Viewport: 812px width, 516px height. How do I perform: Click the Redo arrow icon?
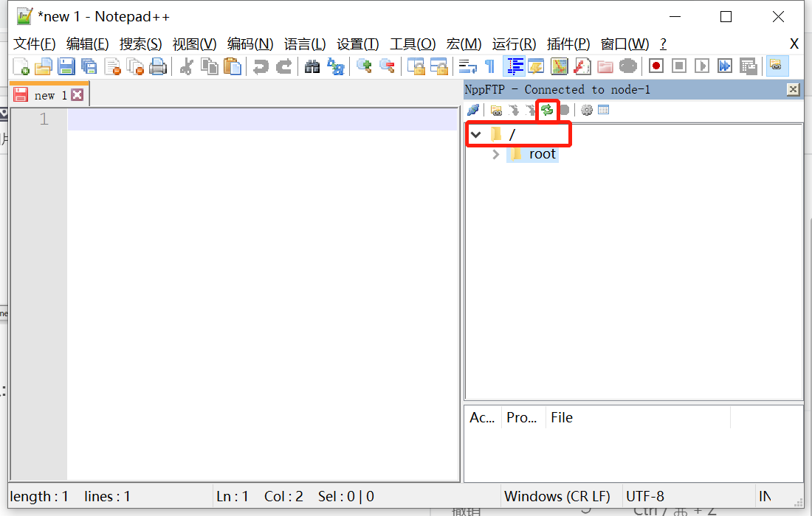283,66
